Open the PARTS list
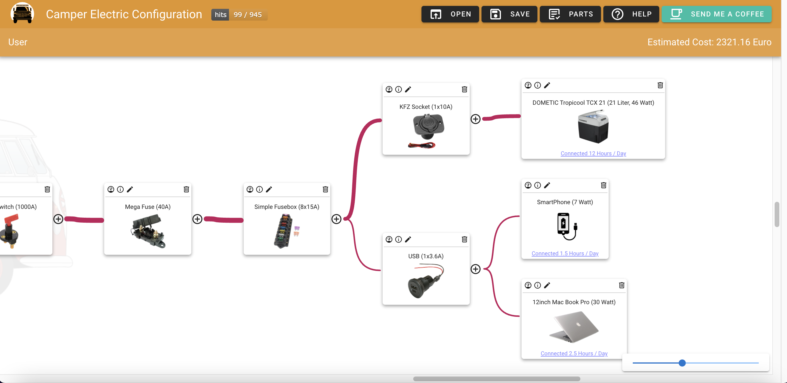Viewport: 787px width, 383px height. [571, 14]
